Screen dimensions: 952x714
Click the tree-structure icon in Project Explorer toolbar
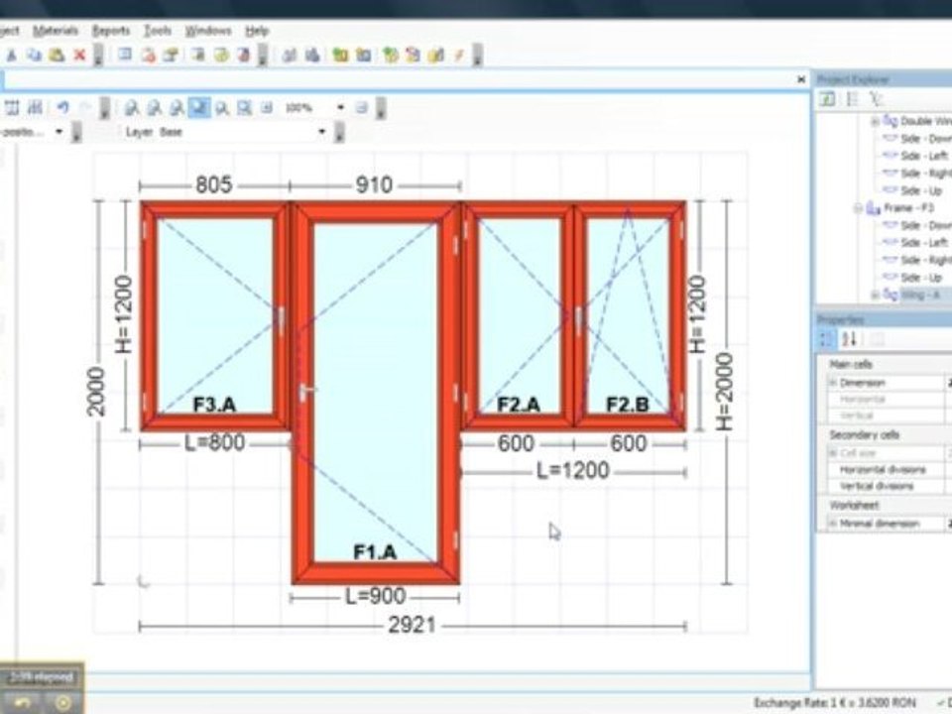(875, 99)
